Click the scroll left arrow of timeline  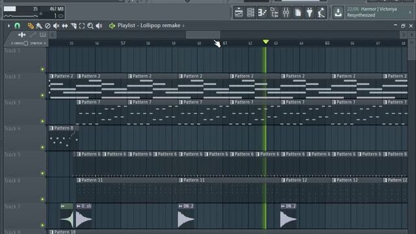53,34
